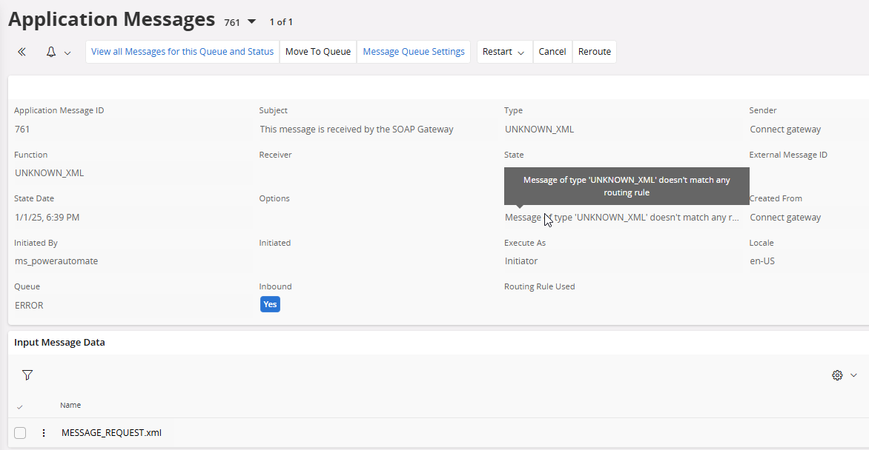Viewport: 869px width, 450px height.
Task: Open the settings gear in Input Message Data
Action: click(837, 375)
